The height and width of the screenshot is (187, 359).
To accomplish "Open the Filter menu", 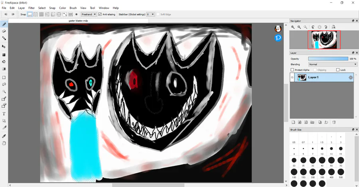I will pos(32,8).
